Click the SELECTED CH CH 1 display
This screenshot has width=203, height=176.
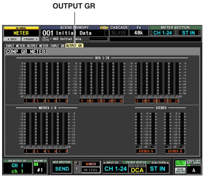18,168
